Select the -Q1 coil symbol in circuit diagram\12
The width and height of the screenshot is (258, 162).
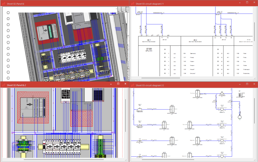click(222, 93)
